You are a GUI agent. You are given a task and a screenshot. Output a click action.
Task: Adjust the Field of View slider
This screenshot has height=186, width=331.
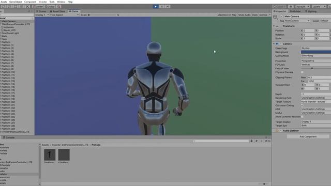click(316, 68)
